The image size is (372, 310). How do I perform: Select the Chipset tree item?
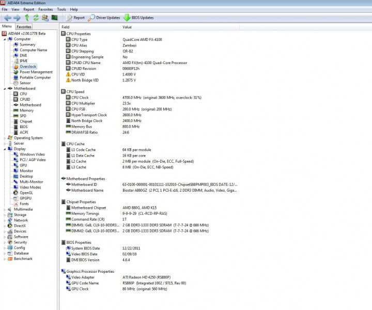coord(26,121)
